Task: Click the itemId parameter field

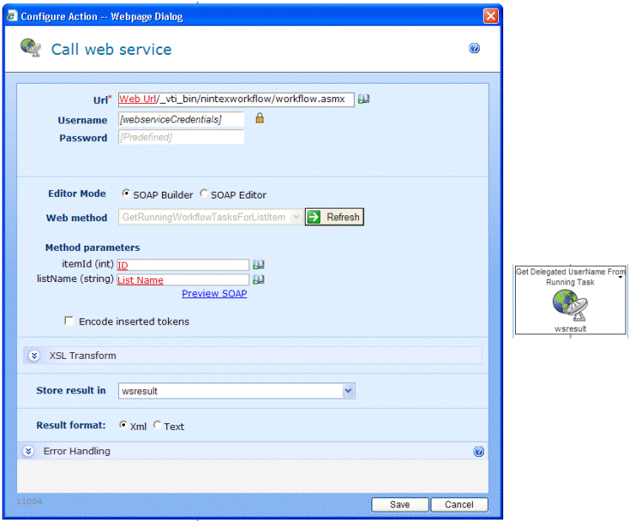Action: [x=183, y=265]
